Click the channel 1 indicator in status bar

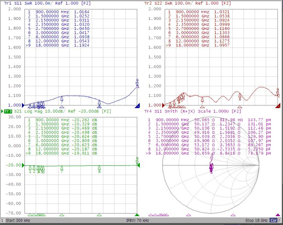[2, 221]
